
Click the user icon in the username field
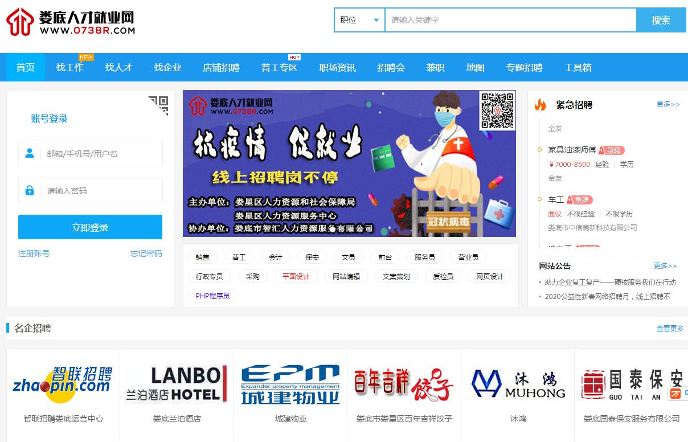pyautogui.click(x=30, y=153)
